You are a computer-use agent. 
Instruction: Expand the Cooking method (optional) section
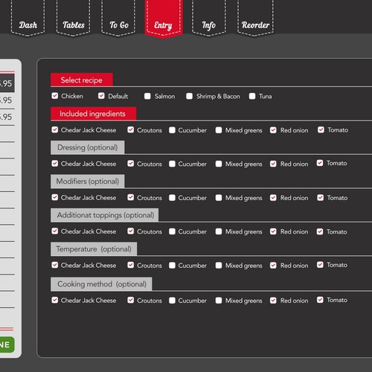coord(101,283)
